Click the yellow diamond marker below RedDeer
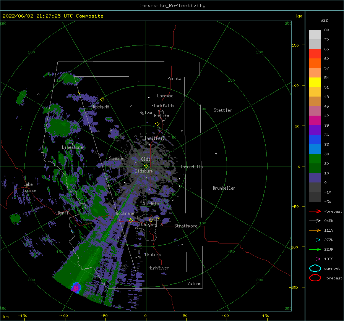344x321 pixels. coord(157,124)
